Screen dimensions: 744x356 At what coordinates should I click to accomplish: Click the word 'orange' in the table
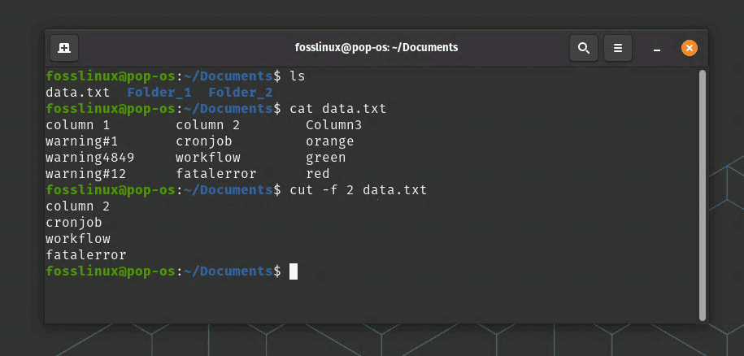pyautogui.click(x=329, y=141)
